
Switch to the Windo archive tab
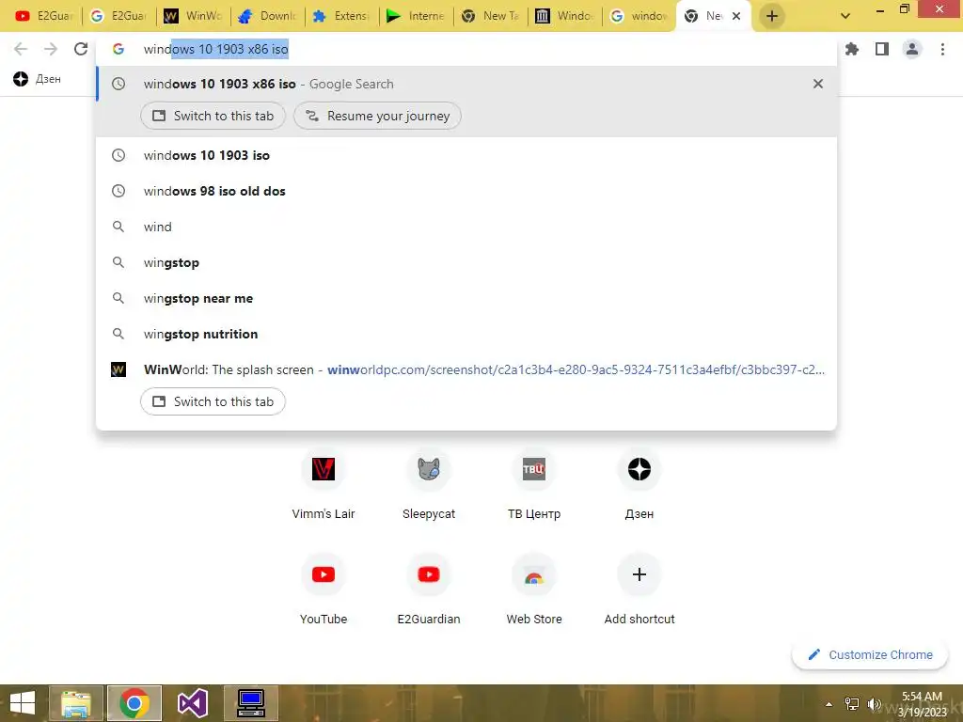tap(565, 16)
